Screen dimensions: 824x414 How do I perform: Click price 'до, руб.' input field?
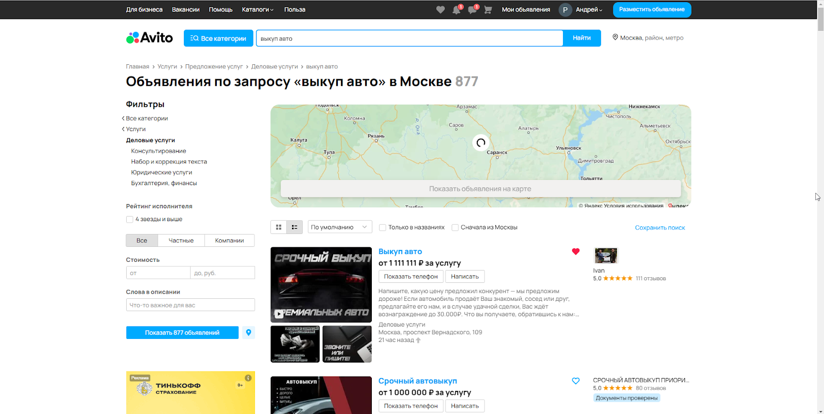(x=222, y=273)
